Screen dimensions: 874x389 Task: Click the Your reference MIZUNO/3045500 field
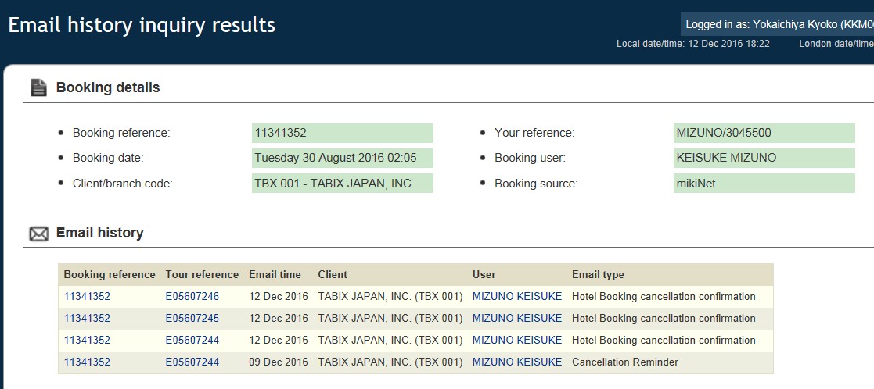click(764, 134)
